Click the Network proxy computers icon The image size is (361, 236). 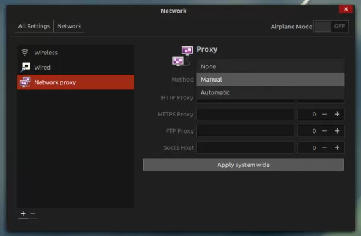coord(25,82)
